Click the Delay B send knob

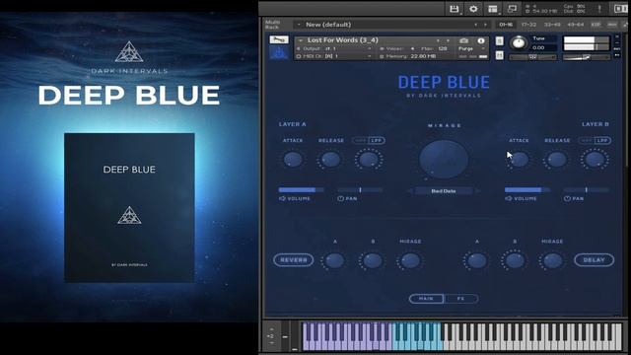click(x=515, y=260)
